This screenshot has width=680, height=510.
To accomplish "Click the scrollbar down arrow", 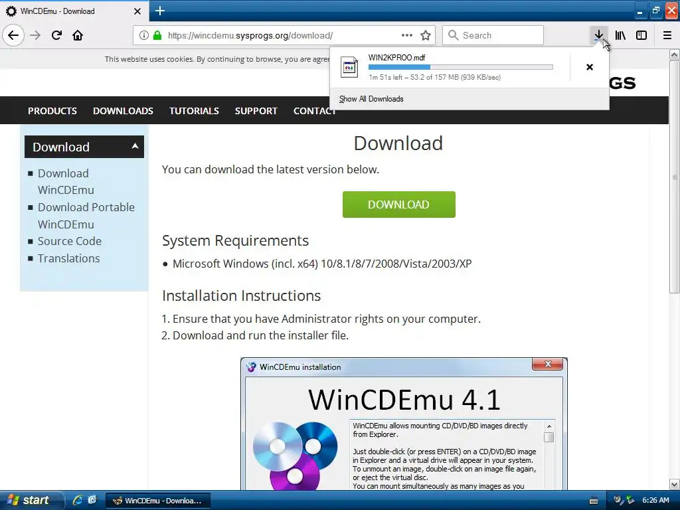I will (675, 484).
